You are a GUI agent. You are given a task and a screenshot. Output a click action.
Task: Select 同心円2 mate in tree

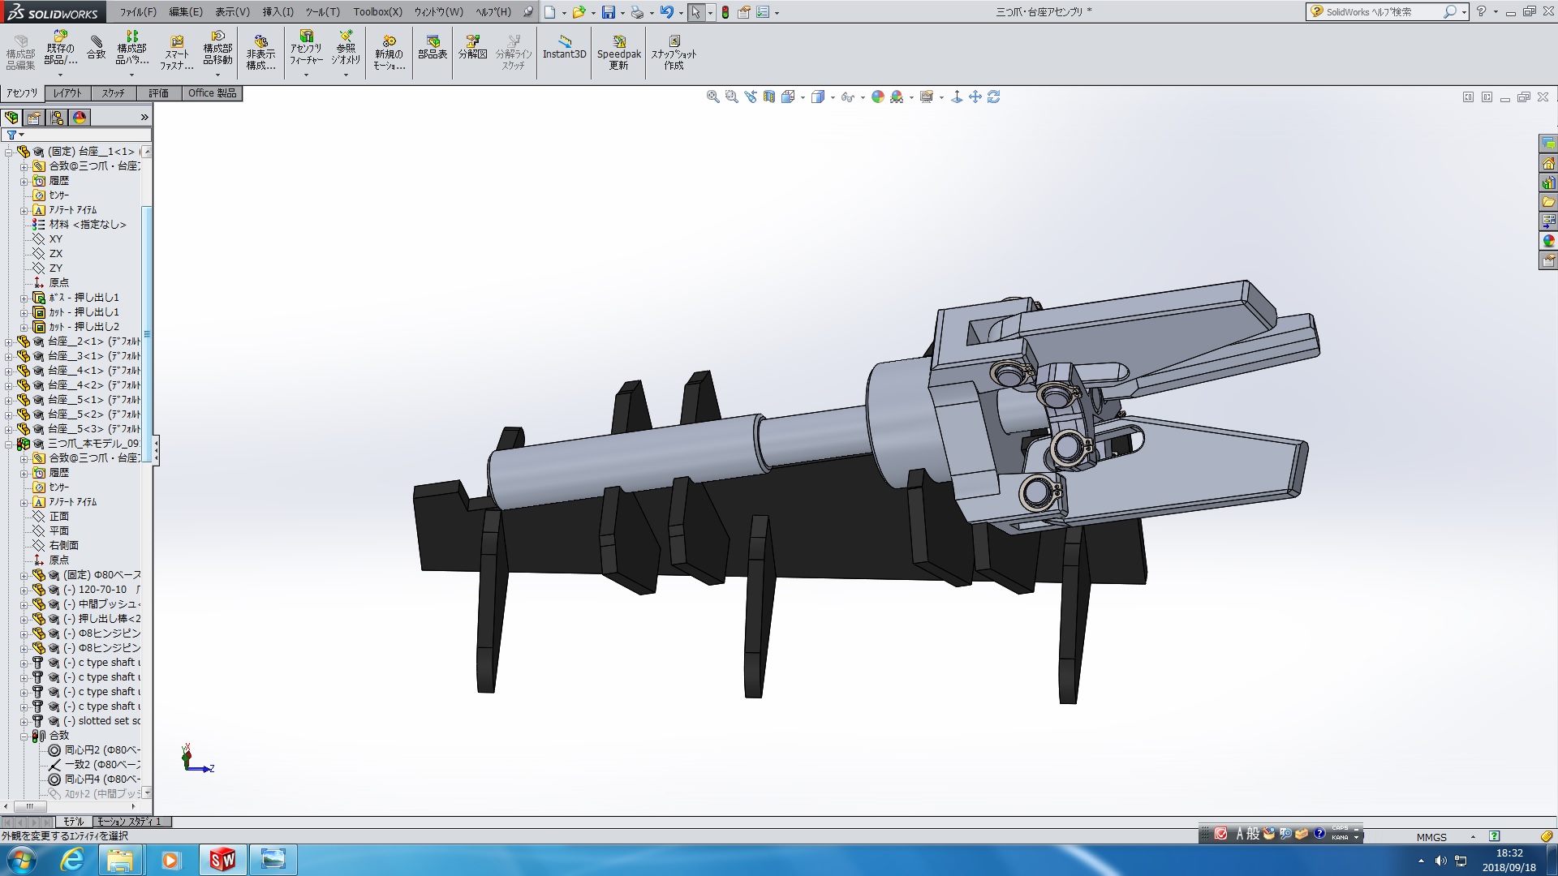coord(94,750)
